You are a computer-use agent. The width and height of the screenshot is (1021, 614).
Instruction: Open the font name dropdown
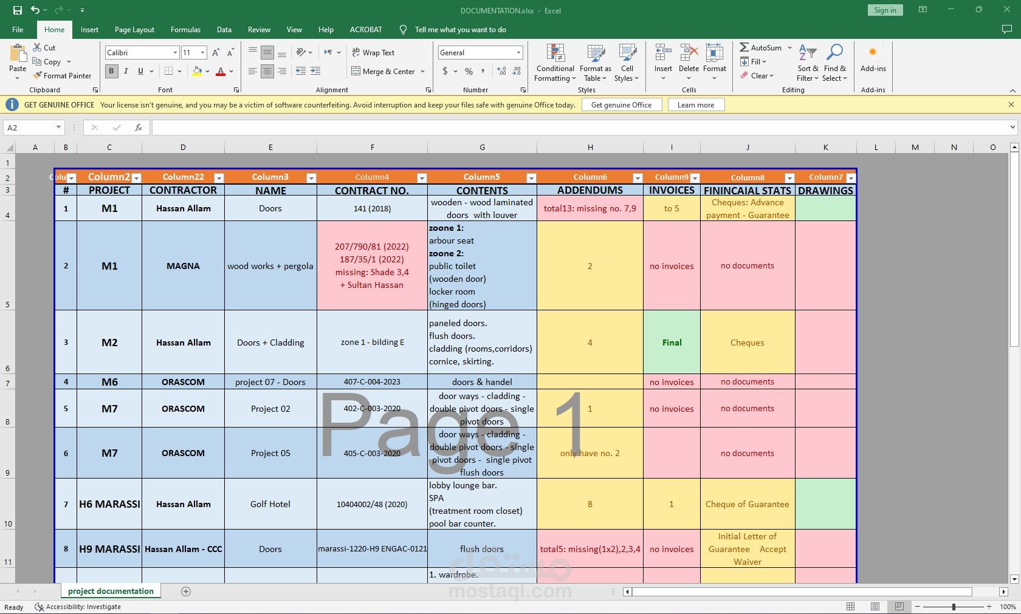pyautogui.click(x=174, y=53)
